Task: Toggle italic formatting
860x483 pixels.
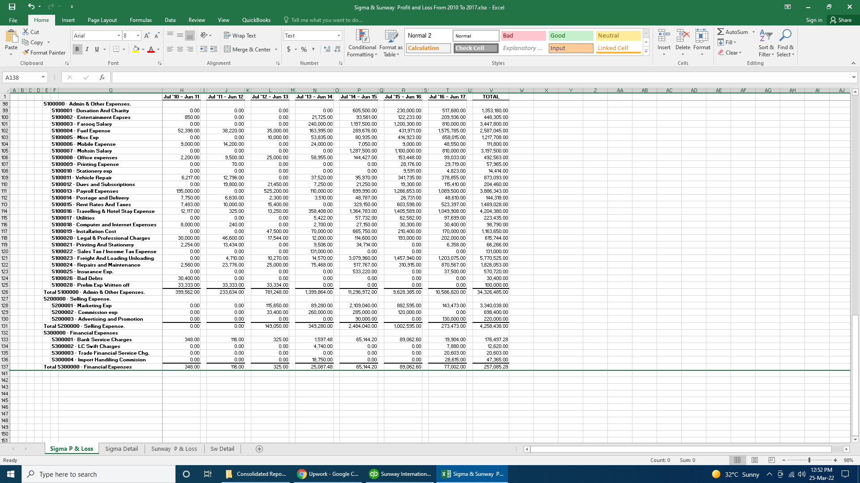Action: point(87,50)
